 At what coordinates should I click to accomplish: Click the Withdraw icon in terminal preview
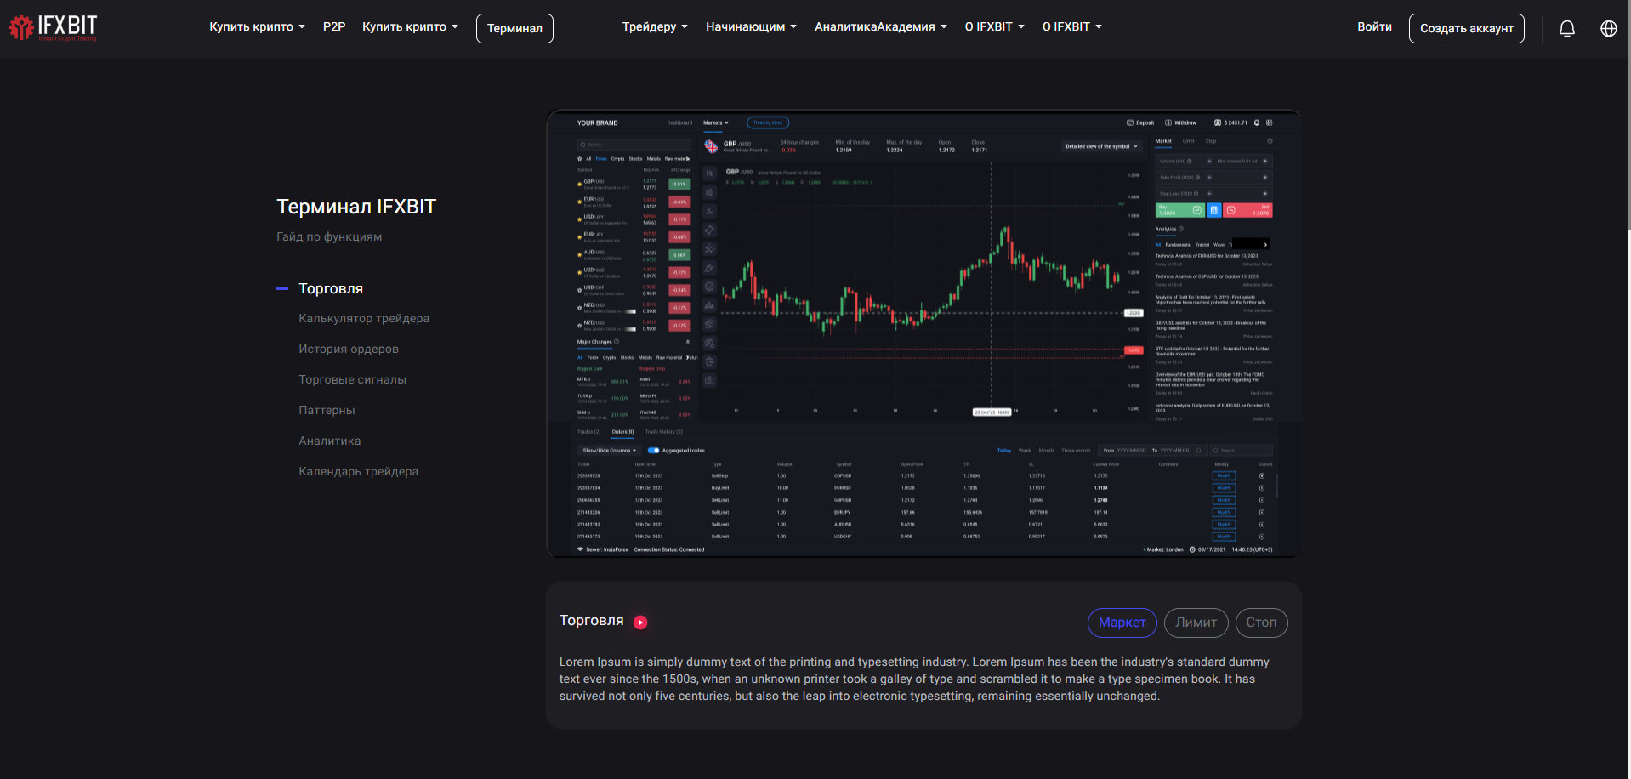point(1168,122)
